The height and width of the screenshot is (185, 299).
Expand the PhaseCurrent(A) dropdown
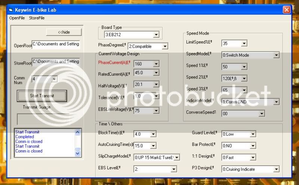pos(156,64)
